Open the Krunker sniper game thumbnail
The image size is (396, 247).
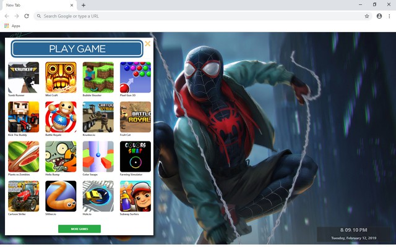[x=24, y=77]
